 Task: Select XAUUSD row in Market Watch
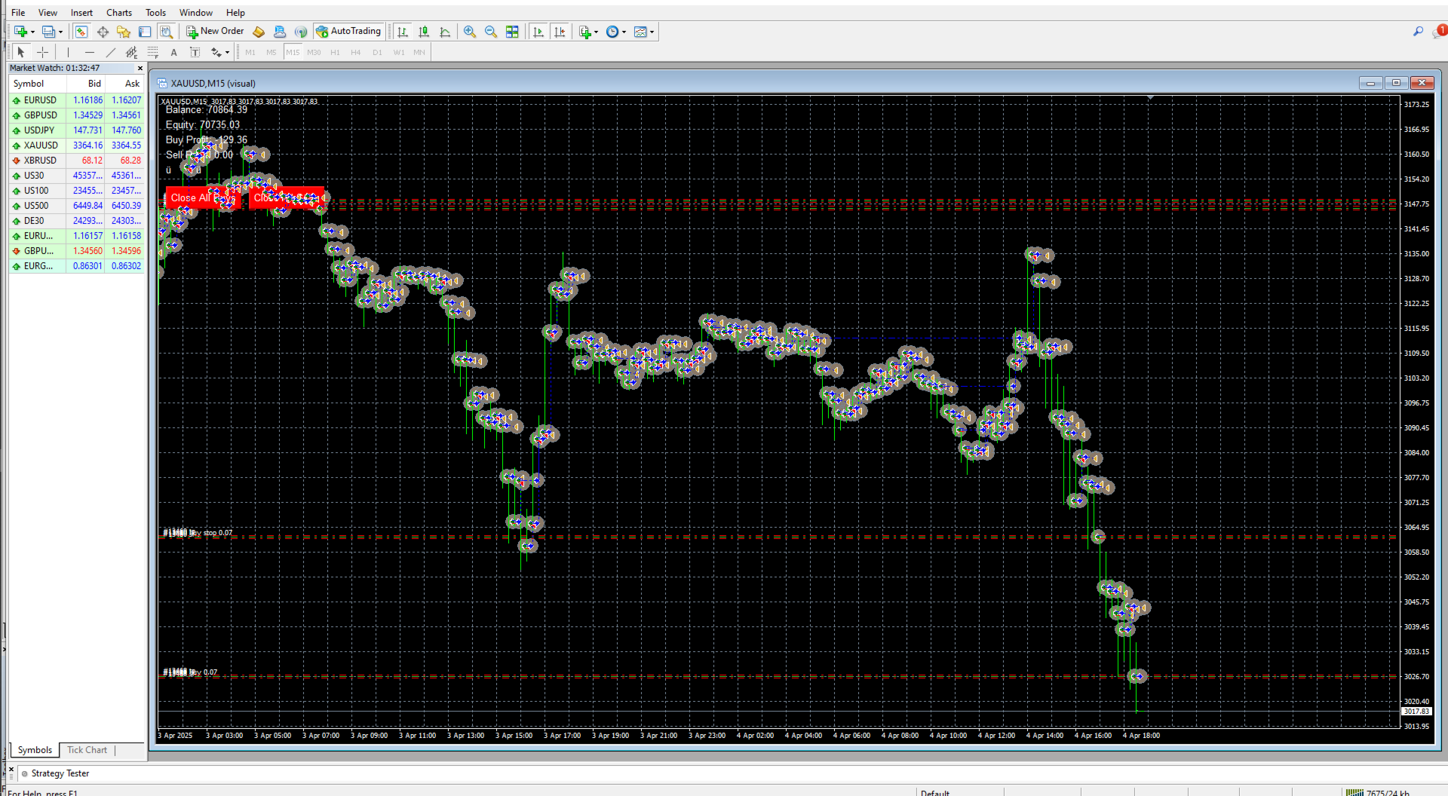click(76, 145)
